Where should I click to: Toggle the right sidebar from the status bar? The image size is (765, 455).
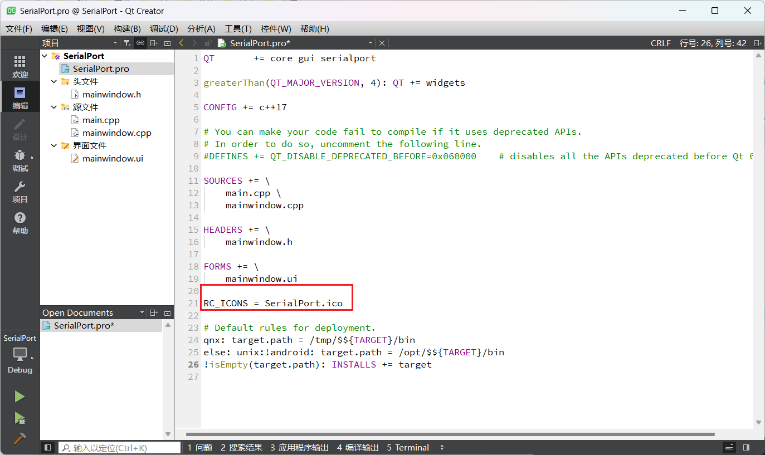(746, 447)
